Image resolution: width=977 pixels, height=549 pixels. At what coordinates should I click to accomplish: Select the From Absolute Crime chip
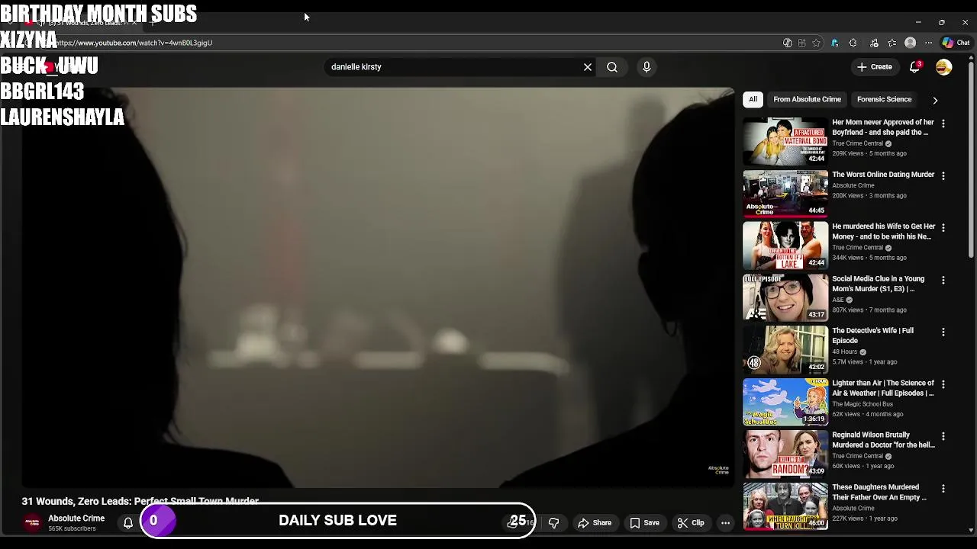(x=807, y=99)
